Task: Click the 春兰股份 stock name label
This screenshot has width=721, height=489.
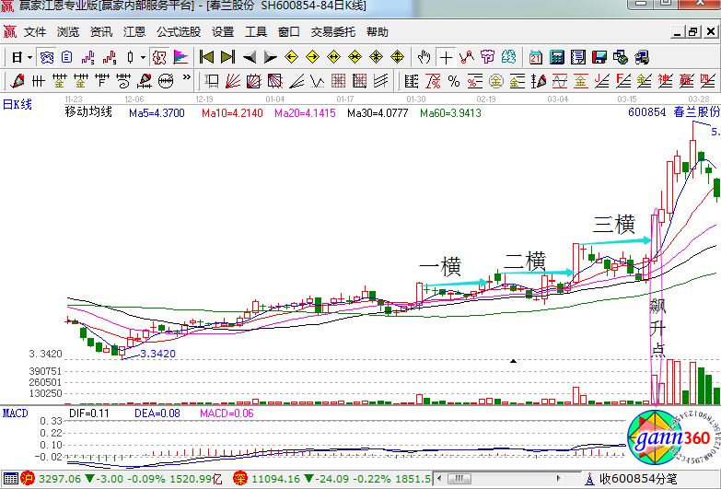Action: tap(695, 111)
